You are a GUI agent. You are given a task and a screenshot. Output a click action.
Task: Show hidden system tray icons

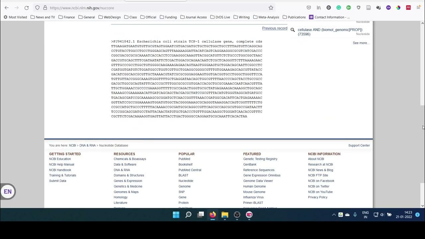point(334,215)
